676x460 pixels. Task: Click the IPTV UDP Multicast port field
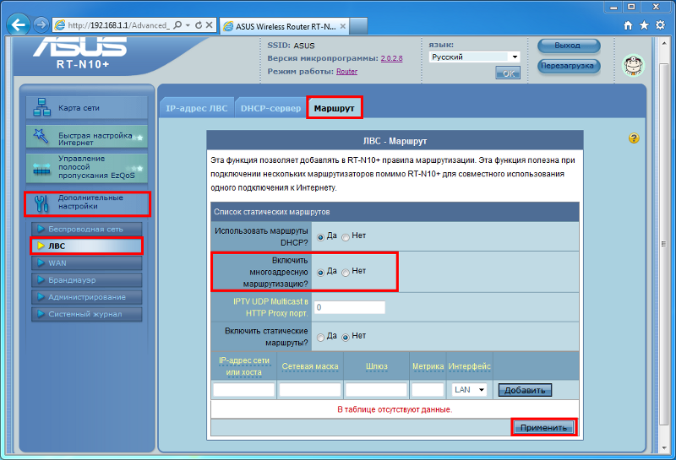(x=349, y=307)
